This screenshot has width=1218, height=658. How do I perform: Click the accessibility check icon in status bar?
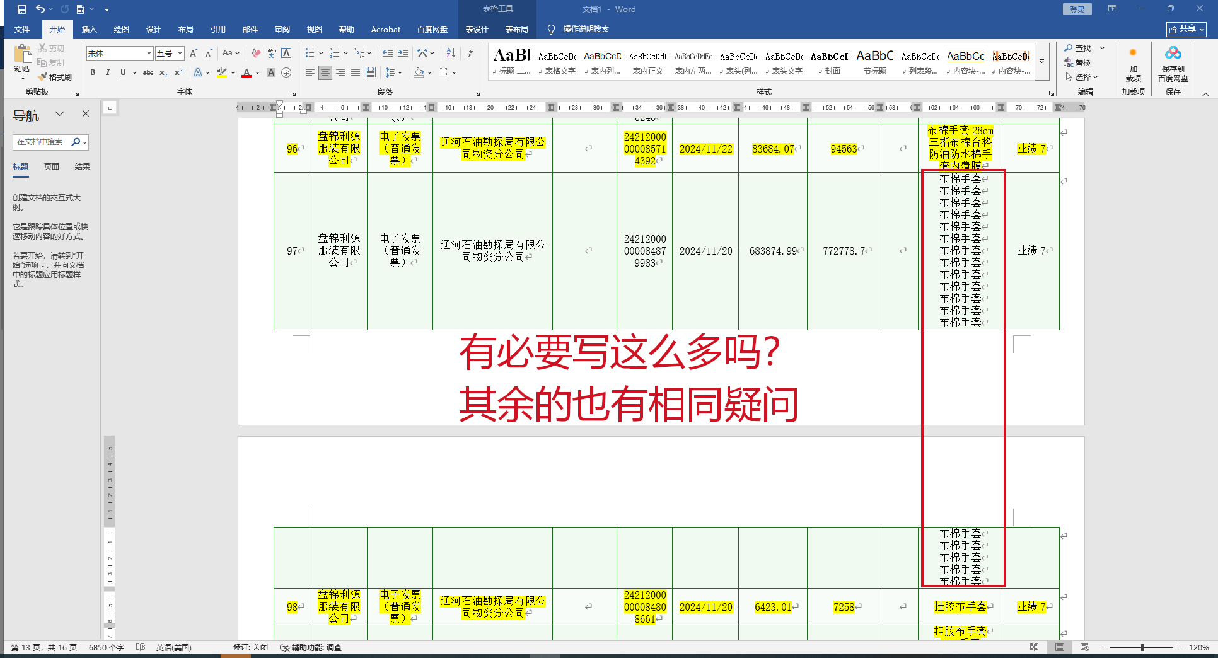point(284,647)
